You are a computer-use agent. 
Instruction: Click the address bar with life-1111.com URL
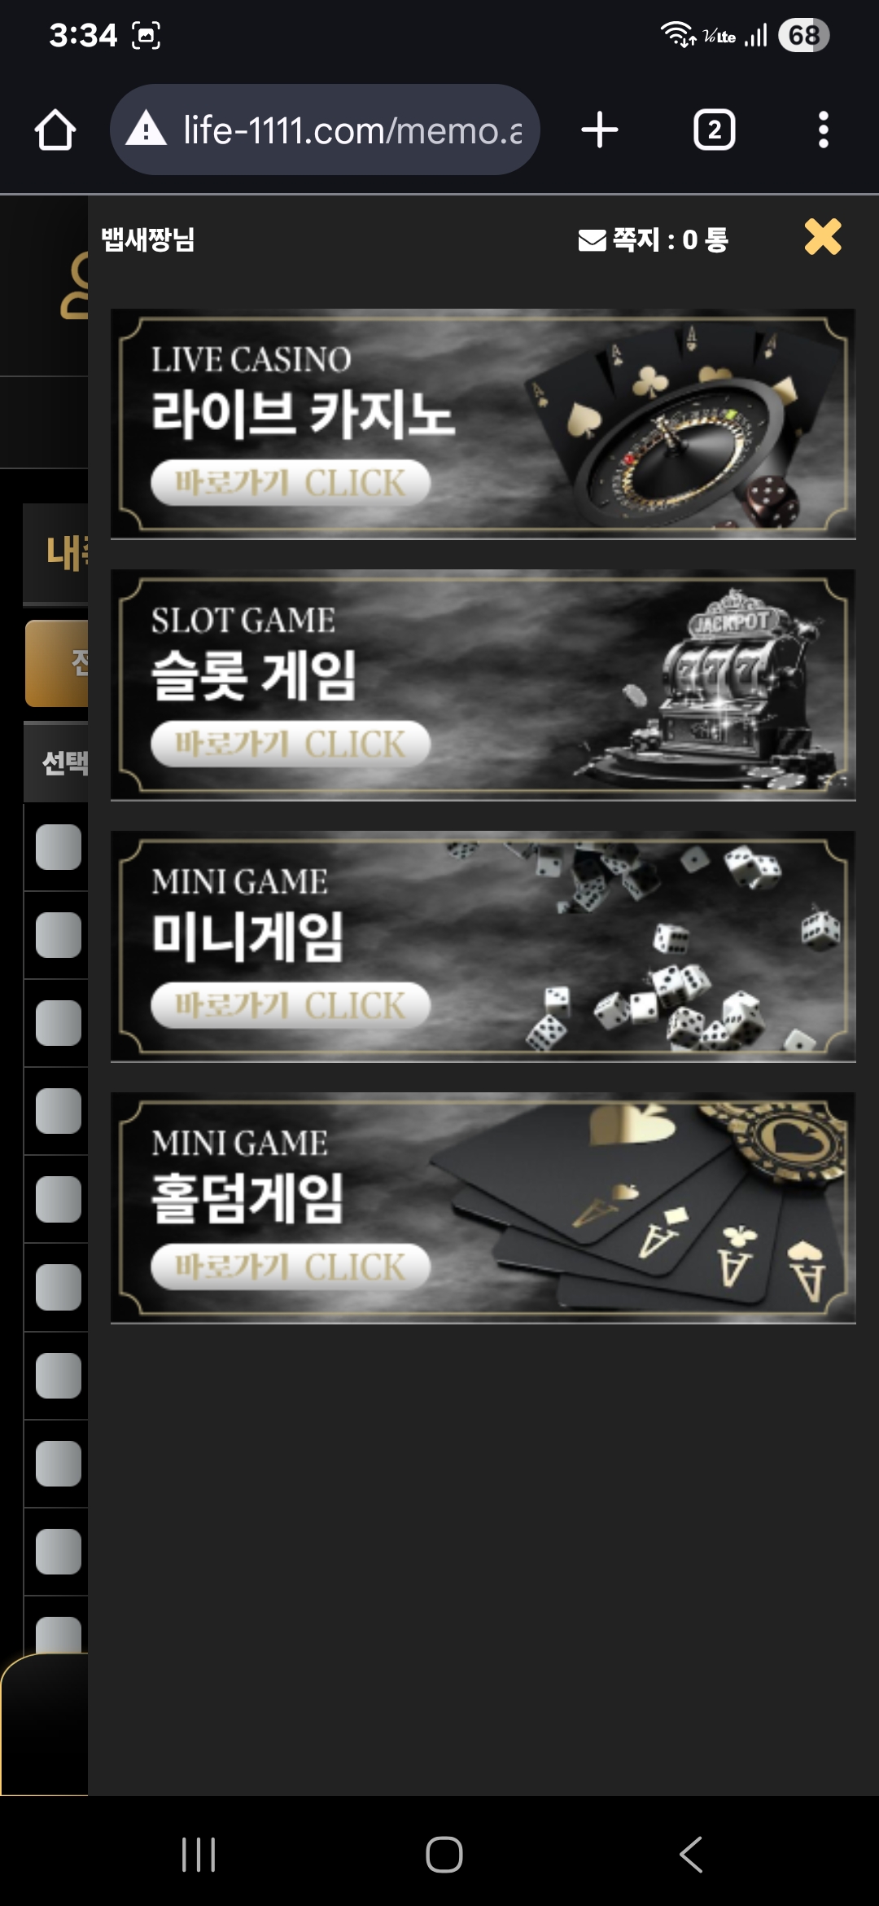[x=325, y=130]
